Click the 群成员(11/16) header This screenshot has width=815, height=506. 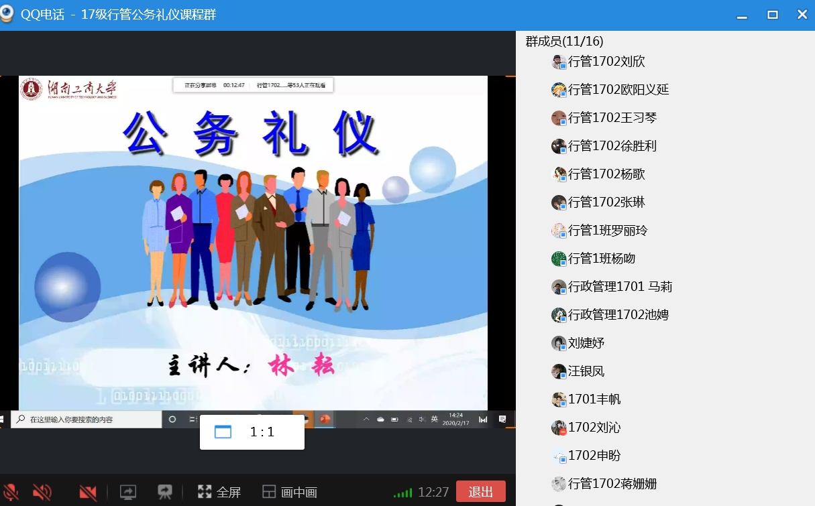pyautogui.click(x=555, y=42)
